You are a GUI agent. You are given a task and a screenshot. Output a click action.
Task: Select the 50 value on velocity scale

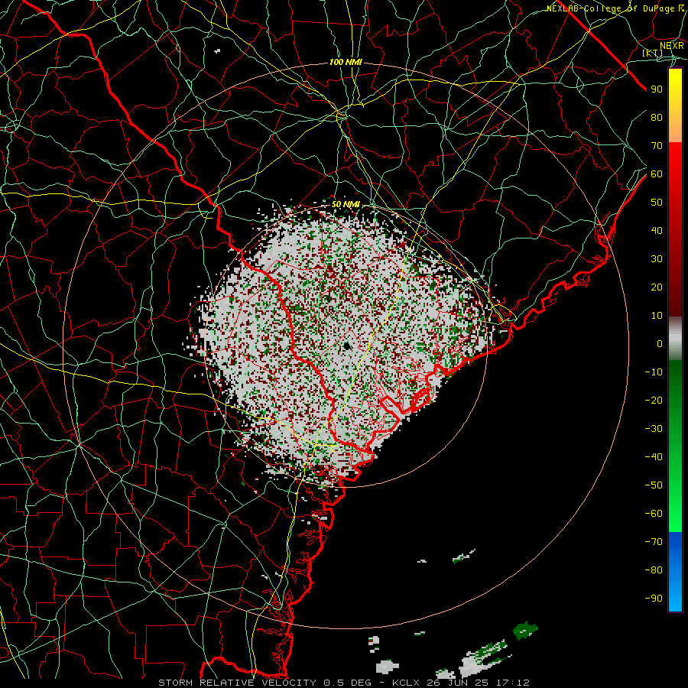point(657,203)
